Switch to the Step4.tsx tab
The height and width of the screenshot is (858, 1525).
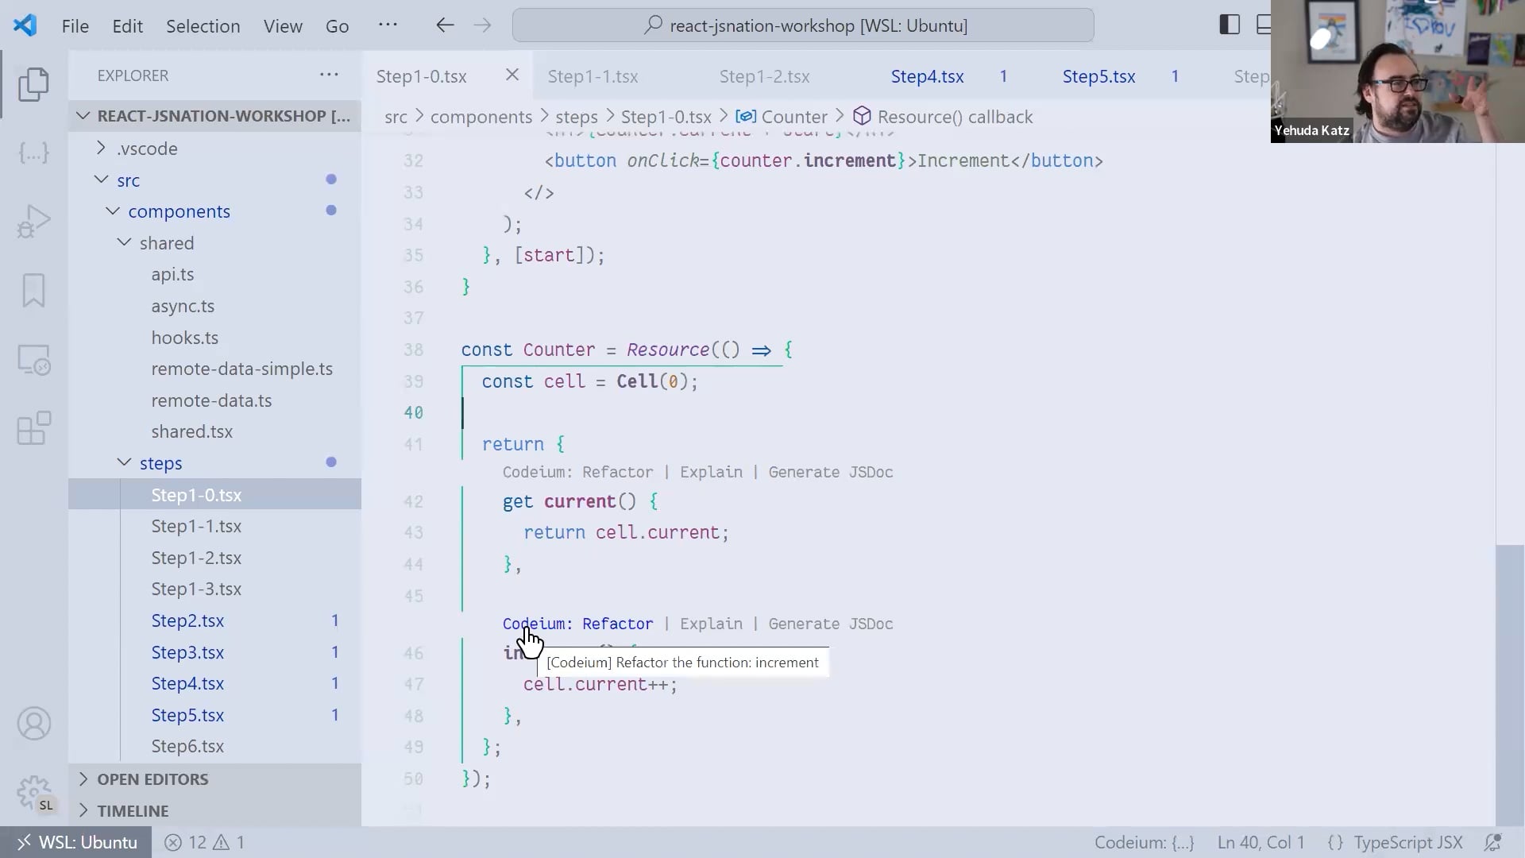click(x=927, y=77)
